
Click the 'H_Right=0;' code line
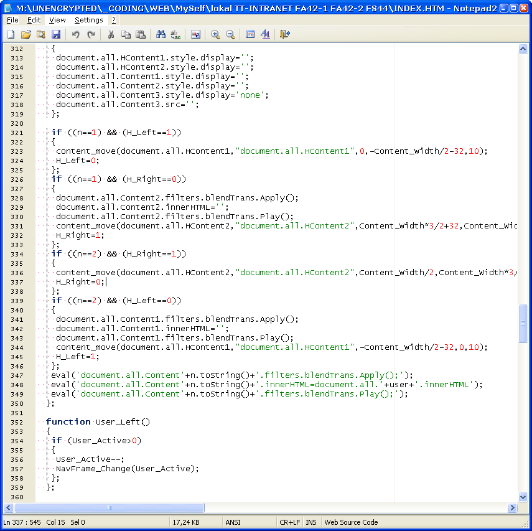click(80, 282)
